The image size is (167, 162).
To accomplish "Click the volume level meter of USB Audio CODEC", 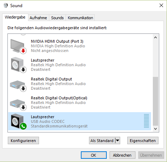I will [x=146, y=121].
